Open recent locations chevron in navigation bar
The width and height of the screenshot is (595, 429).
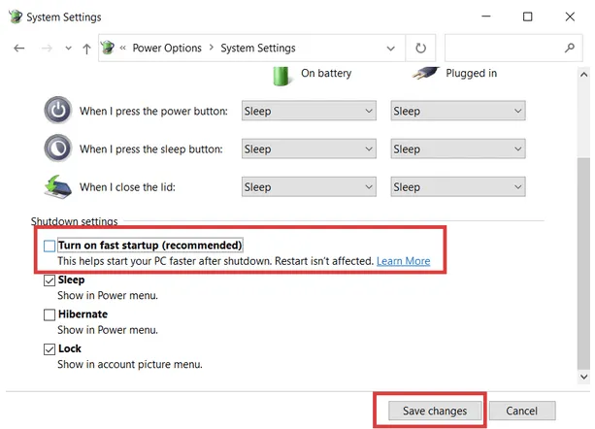click(x=68, y=48)
